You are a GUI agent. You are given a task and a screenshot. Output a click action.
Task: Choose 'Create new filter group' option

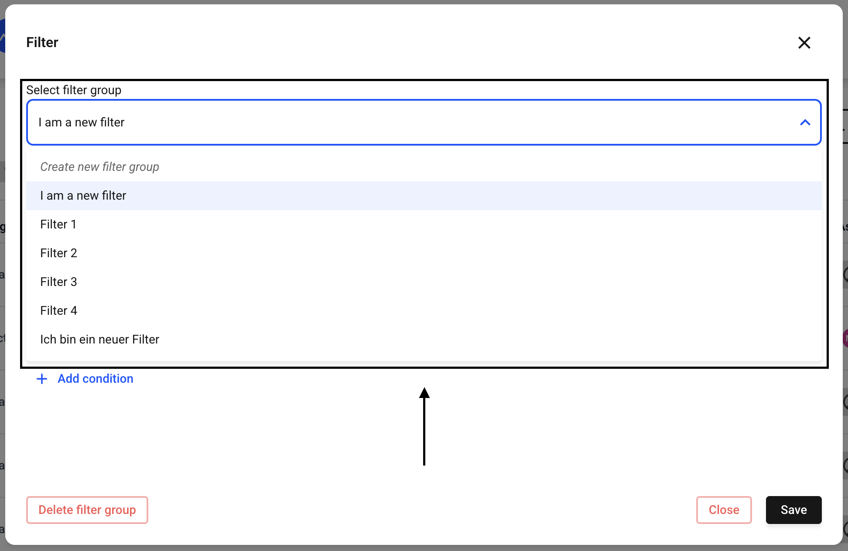(99, 167)
